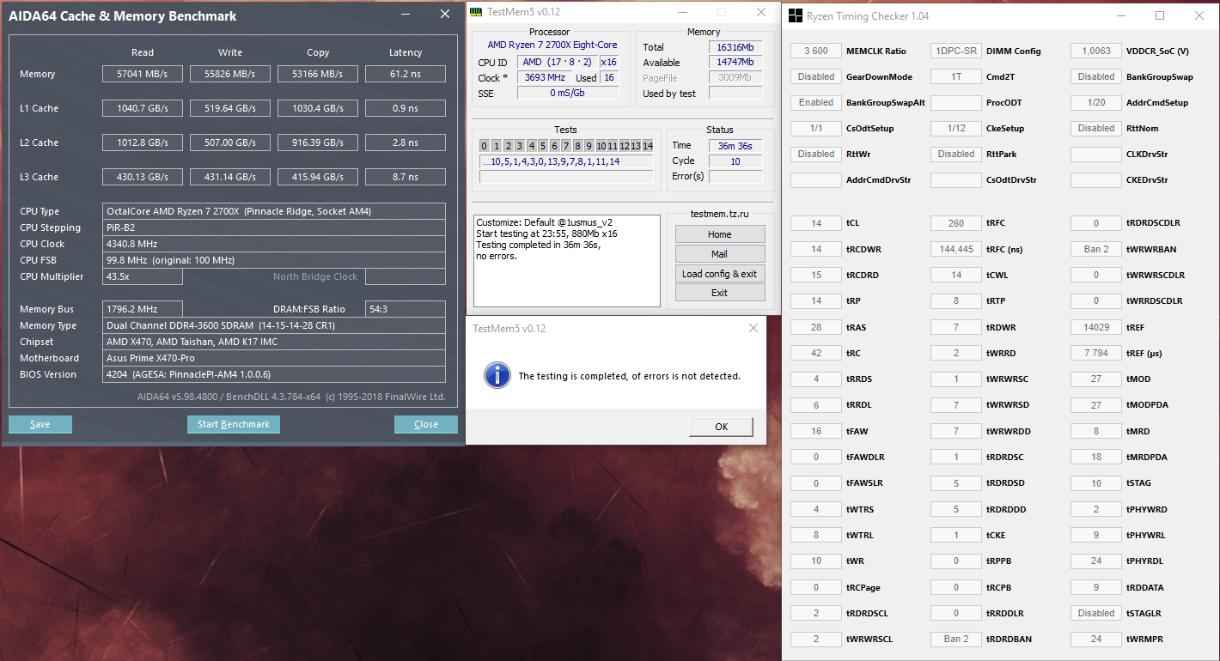Click the TestMem5 Clock value 3693 MHz

(545, 78)
